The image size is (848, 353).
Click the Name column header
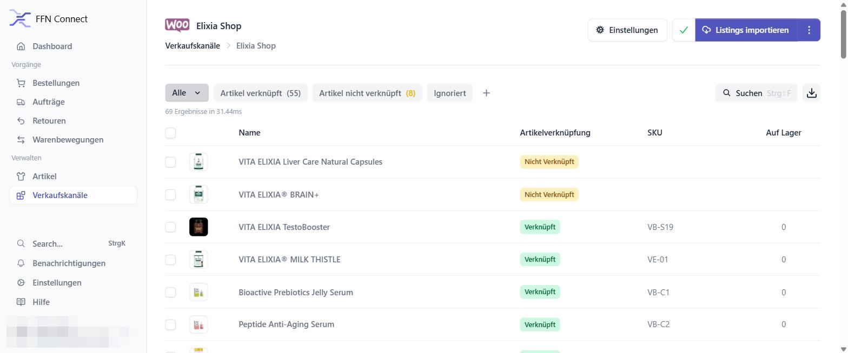[249, 133]
